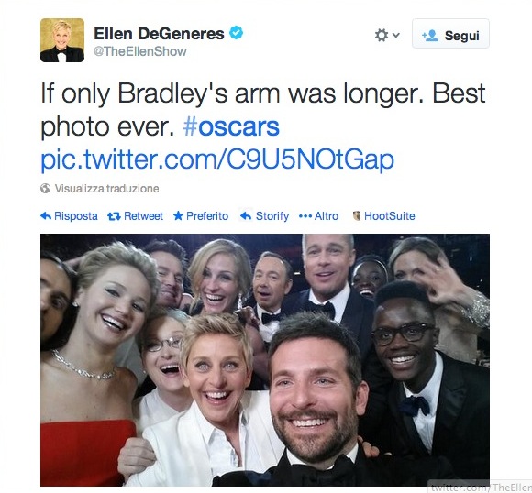The image size is (532, 493).
Task: Click the blue verified badge
Action: click(x=236, y=33)
